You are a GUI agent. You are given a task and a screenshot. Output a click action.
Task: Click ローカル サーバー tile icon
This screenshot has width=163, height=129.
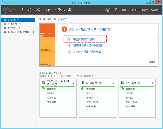tap(83, 83)
